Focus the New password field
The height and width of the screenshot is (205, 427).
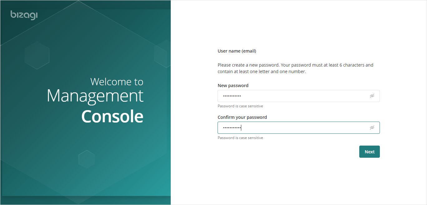point(299,96)
